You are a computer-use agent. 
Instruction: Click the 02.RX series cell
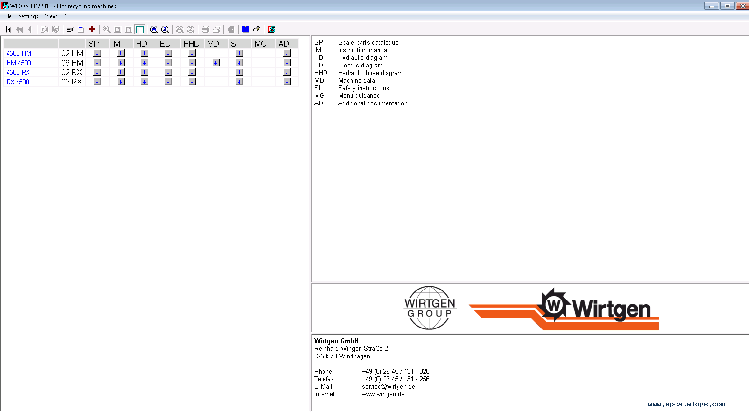point(72,73)
